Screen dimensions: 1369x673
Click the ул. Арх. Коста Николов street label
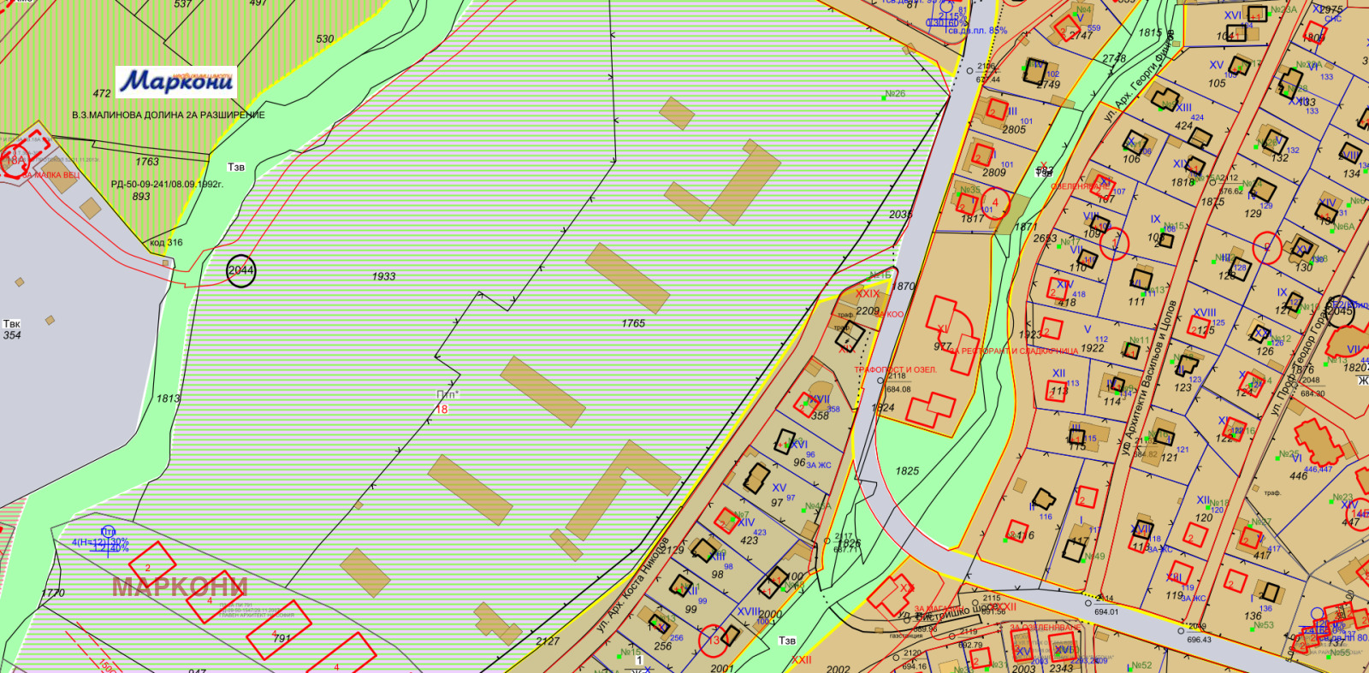pos(631,586)
